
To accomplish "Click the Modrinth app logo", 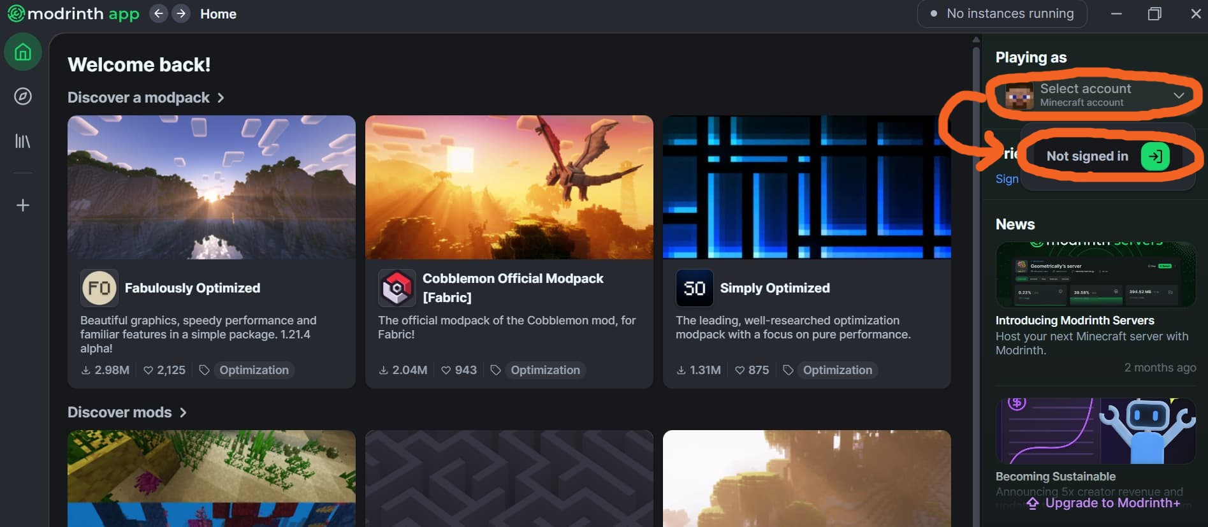I will 73,13.
